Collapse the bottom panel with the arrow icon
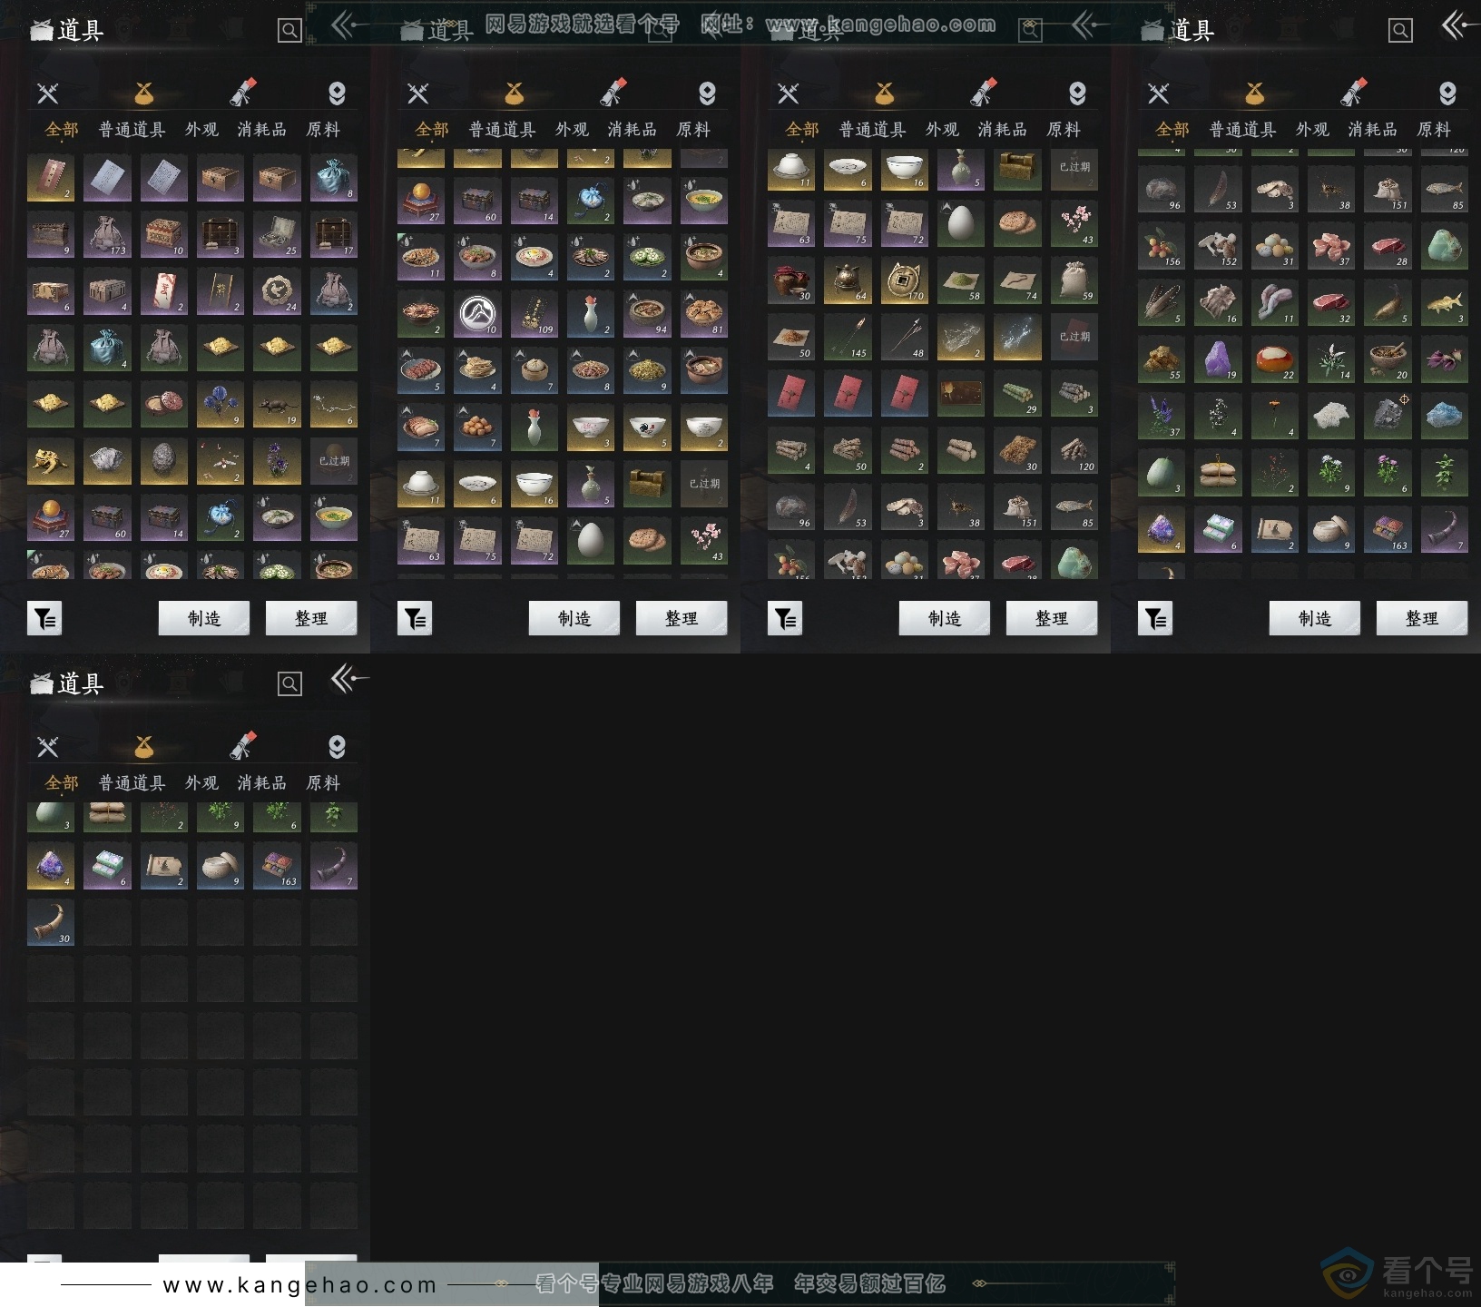1481x1307 pixels. pyautogui.click(x=350, y=678)
